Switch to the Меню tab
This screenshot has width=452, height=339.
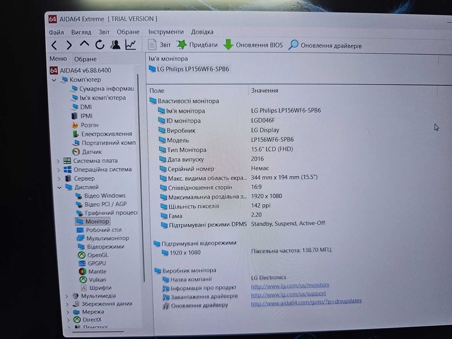coord(58,59)
